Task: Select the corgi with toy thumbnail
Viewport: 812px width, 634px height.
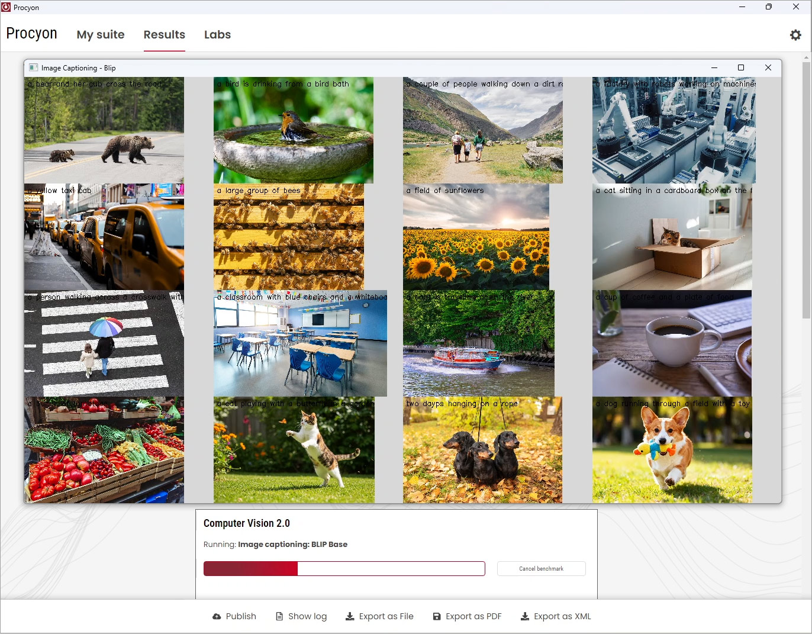Action: 672,450
